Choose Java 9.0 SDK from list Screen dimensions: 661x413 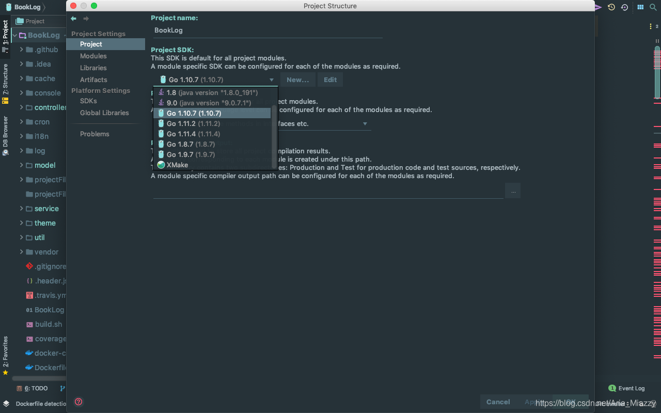click(x=212, y=103)
